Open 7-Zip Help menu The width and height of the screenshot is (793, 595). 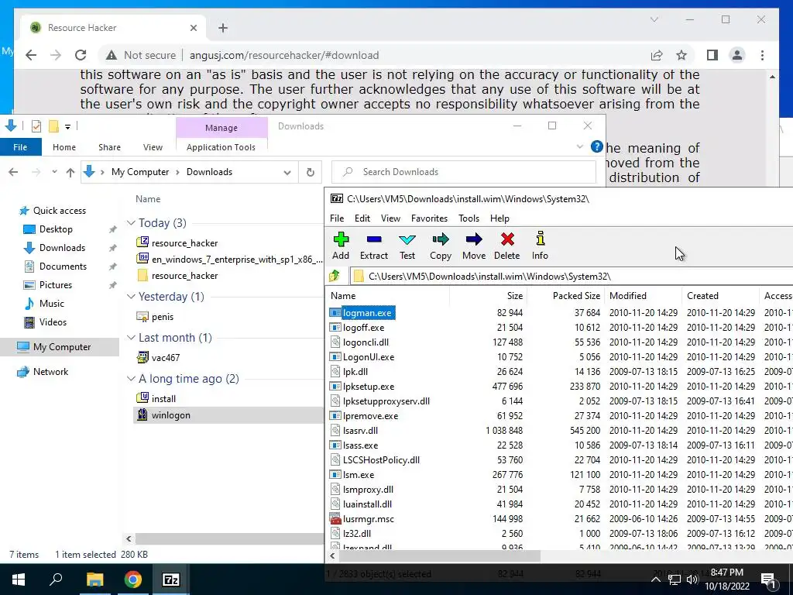499,218
